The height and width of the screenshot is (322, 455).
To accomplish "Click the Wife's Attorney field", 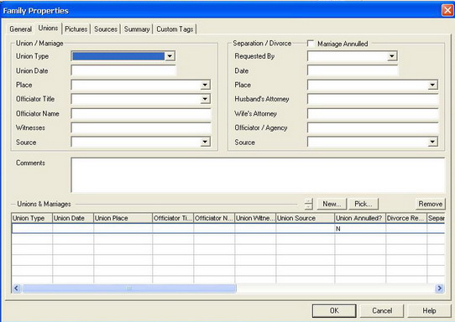I will click(x=373, y=113).
